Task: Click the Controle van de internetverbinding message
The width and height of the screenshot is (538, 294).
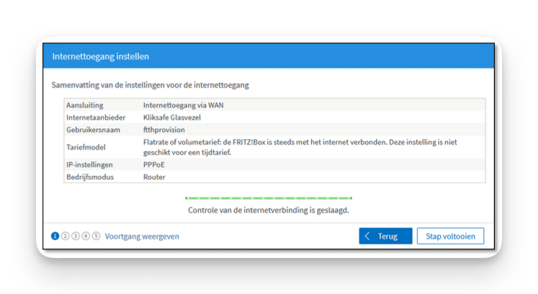Action: click(269, 210)
